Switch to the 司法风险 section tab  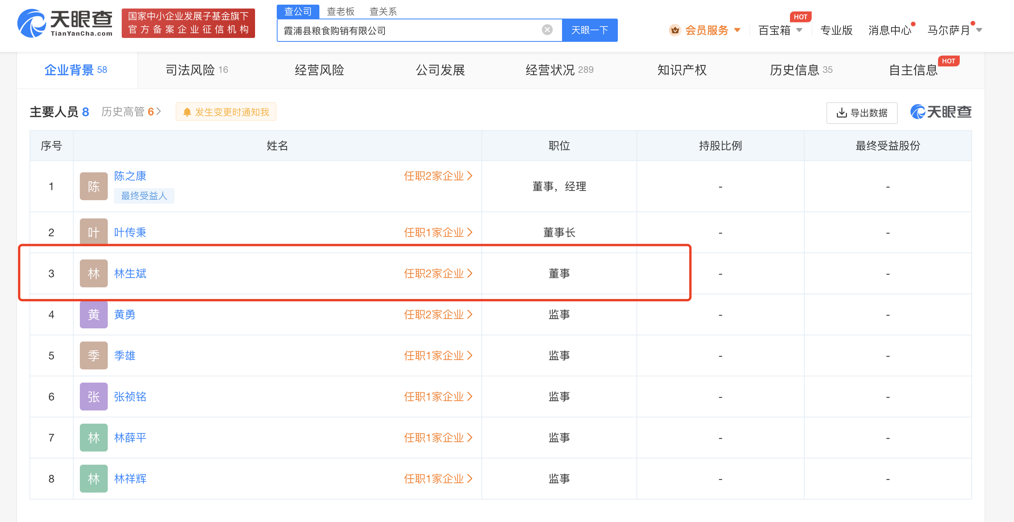(x=191, y=70)
